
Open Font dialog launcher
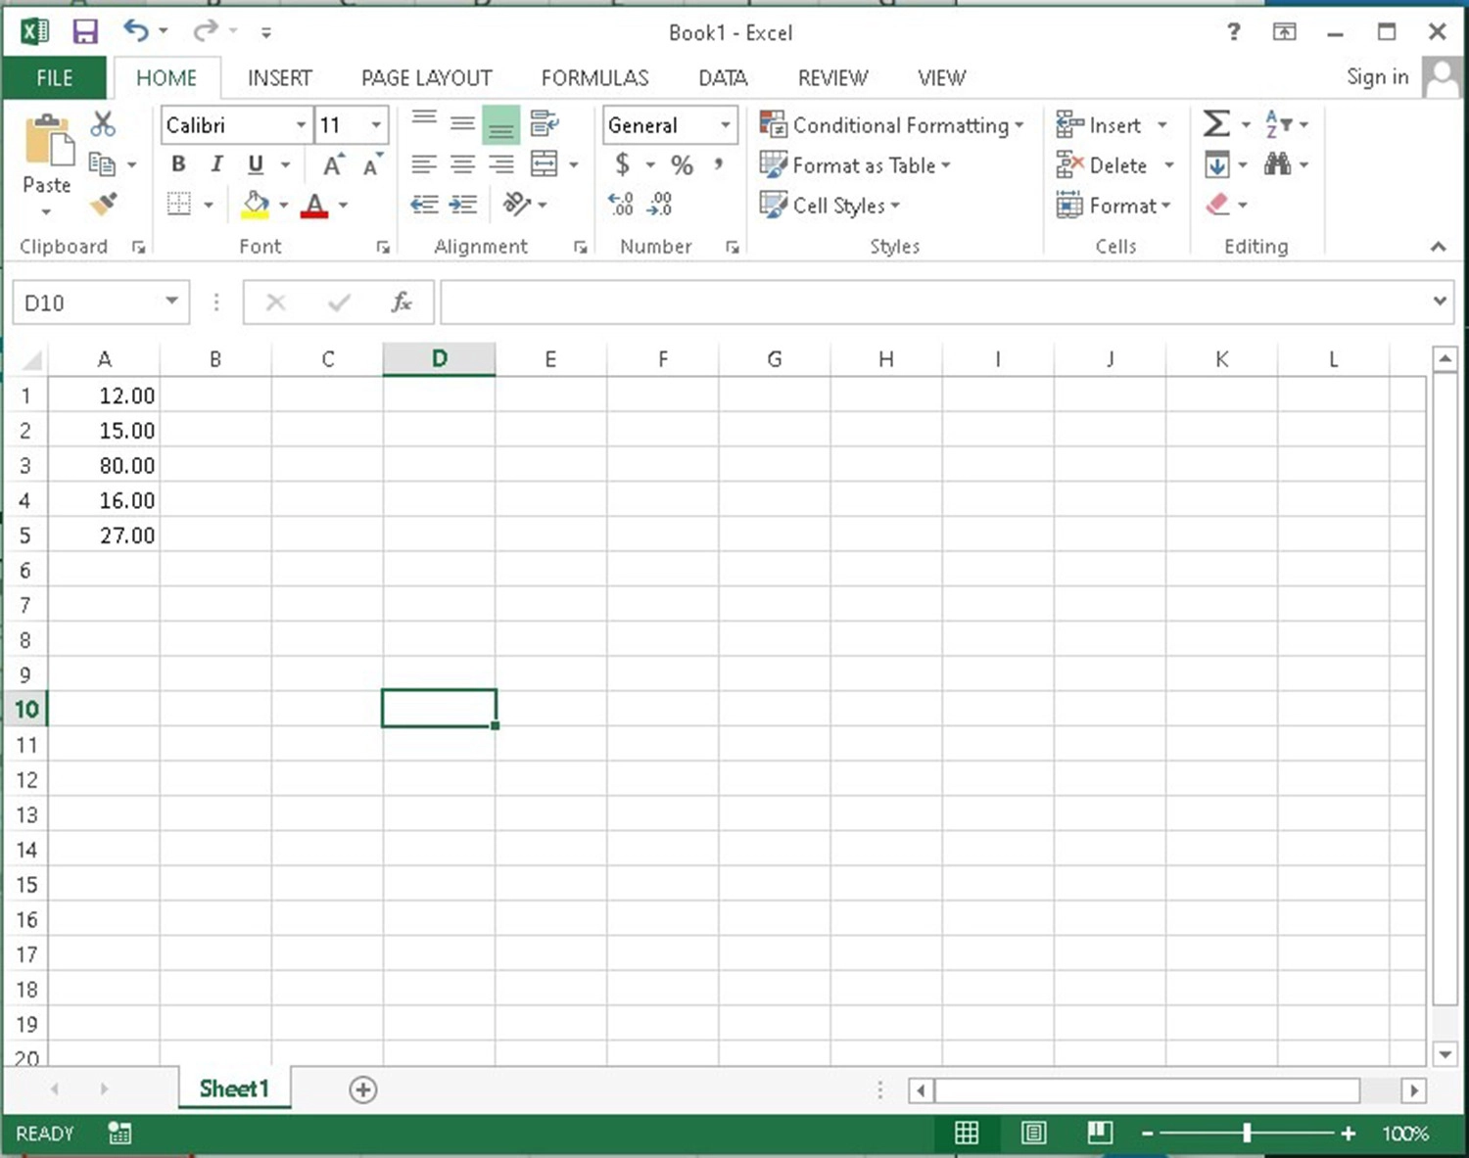click(x=383, y=248)
